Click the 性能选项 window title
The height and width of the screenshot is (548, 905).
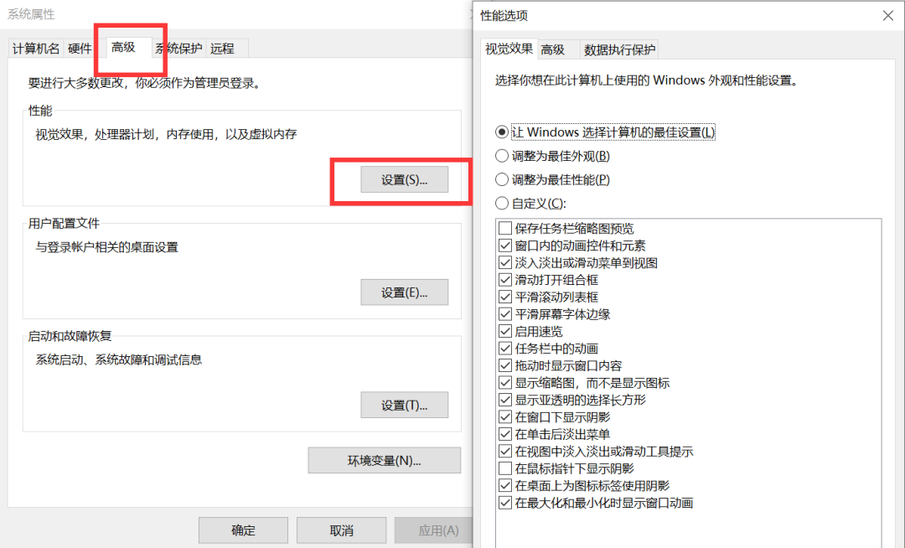pos(504,16)
